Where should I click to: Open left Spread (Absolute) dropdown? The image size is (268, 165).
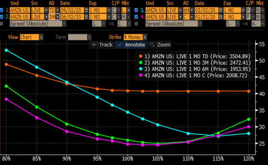[64, 24]
